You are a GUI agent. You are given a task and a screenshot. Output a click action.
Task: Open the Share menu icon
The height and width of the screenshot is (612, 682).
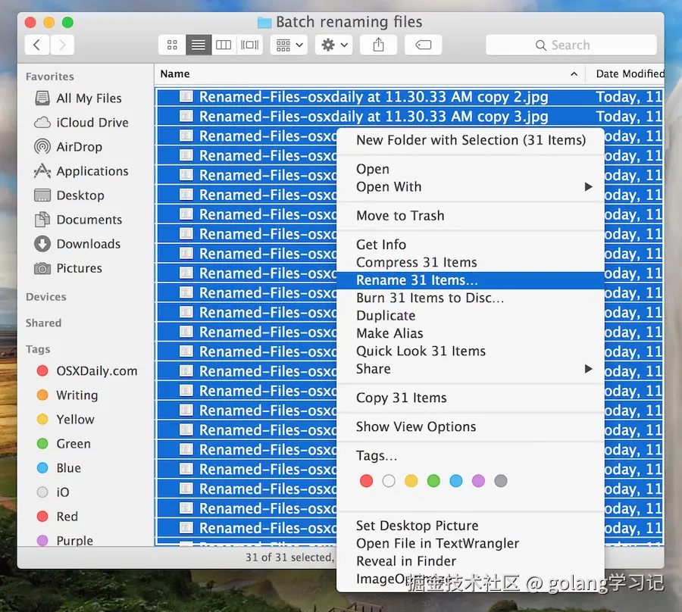(377, 45)
